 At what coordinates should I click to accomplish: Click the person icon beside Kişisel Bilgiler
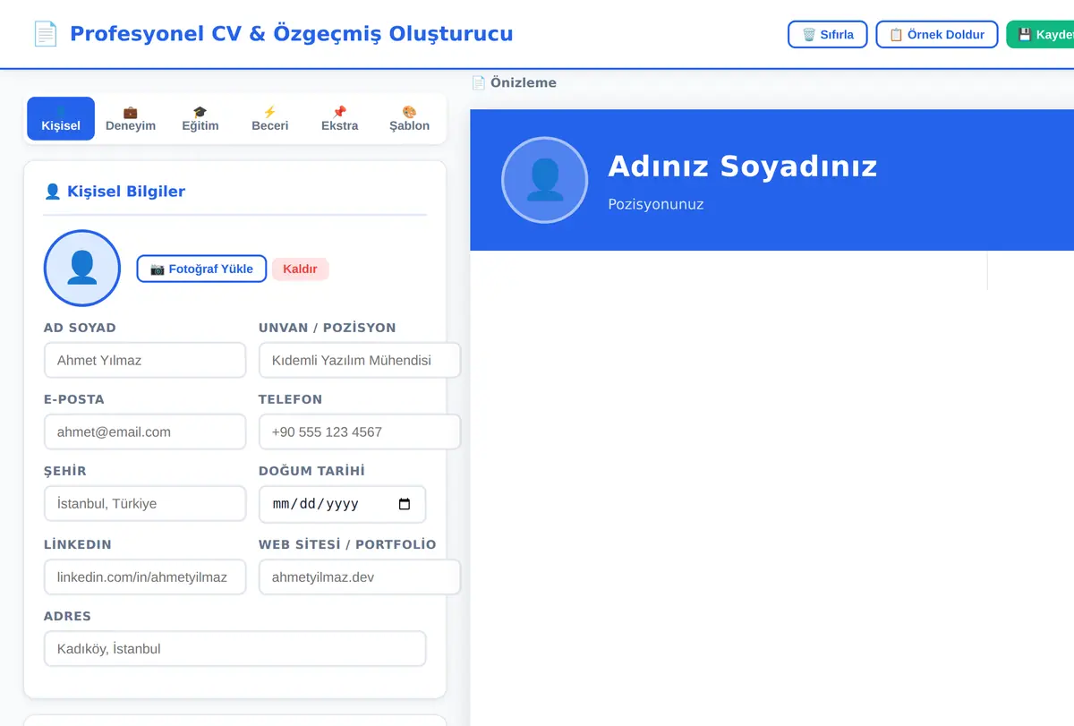pyautogui.click(x=53, y=191)
